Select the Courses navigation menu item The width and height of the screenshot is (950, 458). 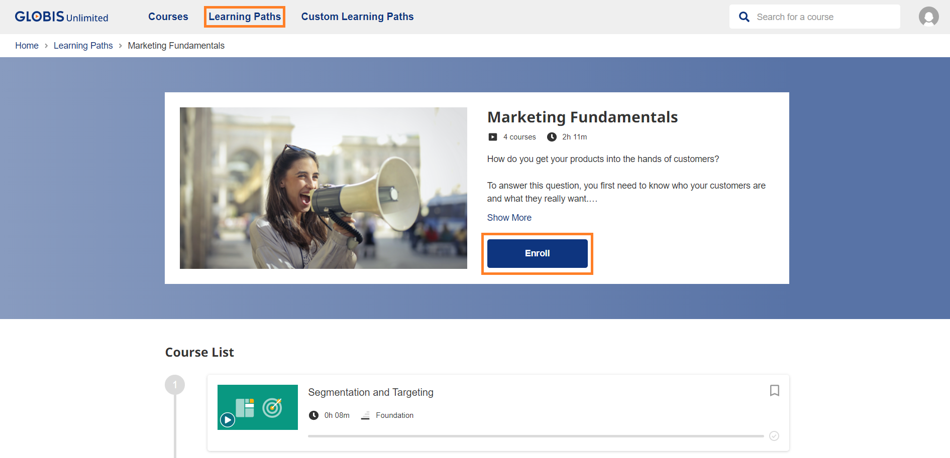(x=168, y=16)
